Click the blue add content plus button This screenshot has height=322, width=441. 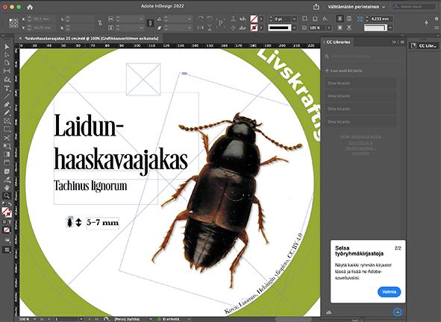tap(398, 312)
